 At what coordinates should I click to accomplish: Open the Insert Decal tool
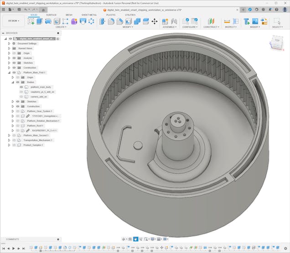pos(255,21)
